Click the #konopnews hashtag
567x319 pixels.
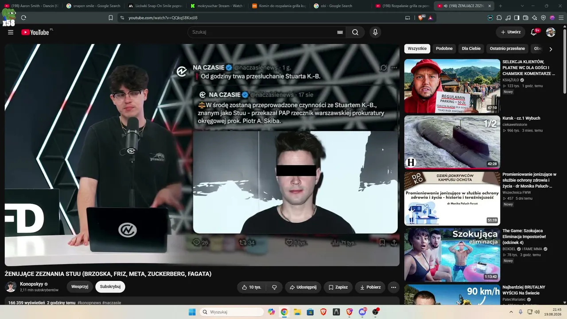[89, 303]
